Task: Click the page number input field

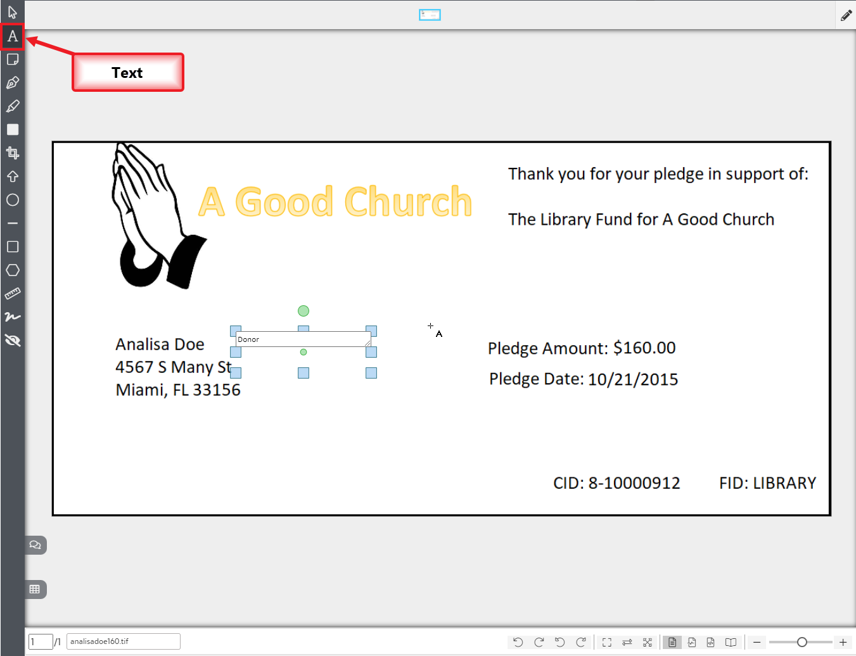Action: pos(40,641)
